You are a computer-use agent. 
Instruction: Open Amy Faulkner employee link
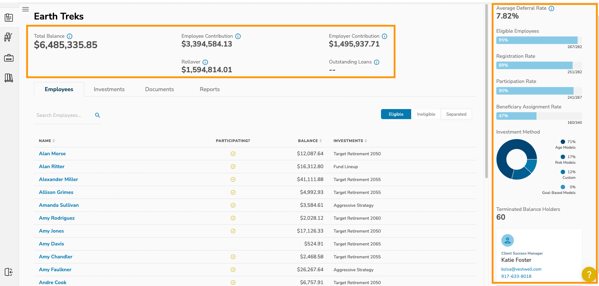[55, 270]
